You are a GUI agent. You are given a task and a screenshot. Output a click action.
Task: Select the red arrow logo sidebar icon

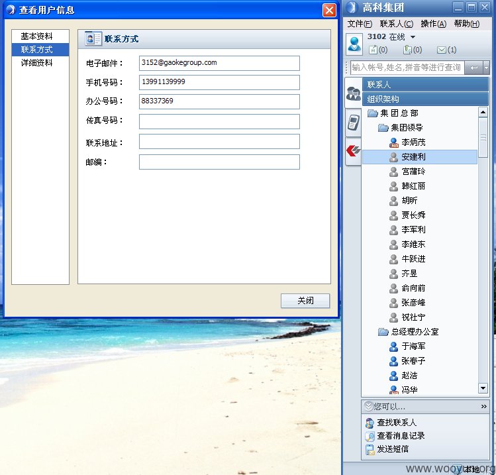(354, 150)
